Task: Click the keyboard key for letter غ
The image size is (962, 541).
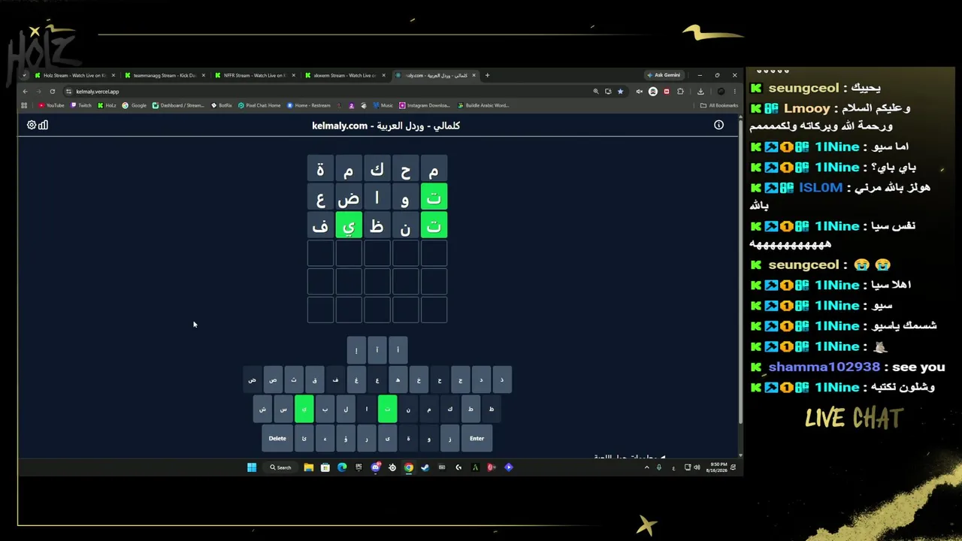Action: tap(356, 379)
